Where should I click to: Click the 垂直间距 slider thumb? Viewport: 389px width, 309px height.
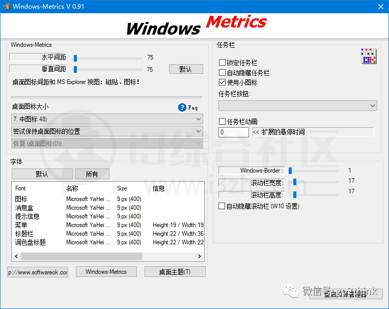(75, 69)
